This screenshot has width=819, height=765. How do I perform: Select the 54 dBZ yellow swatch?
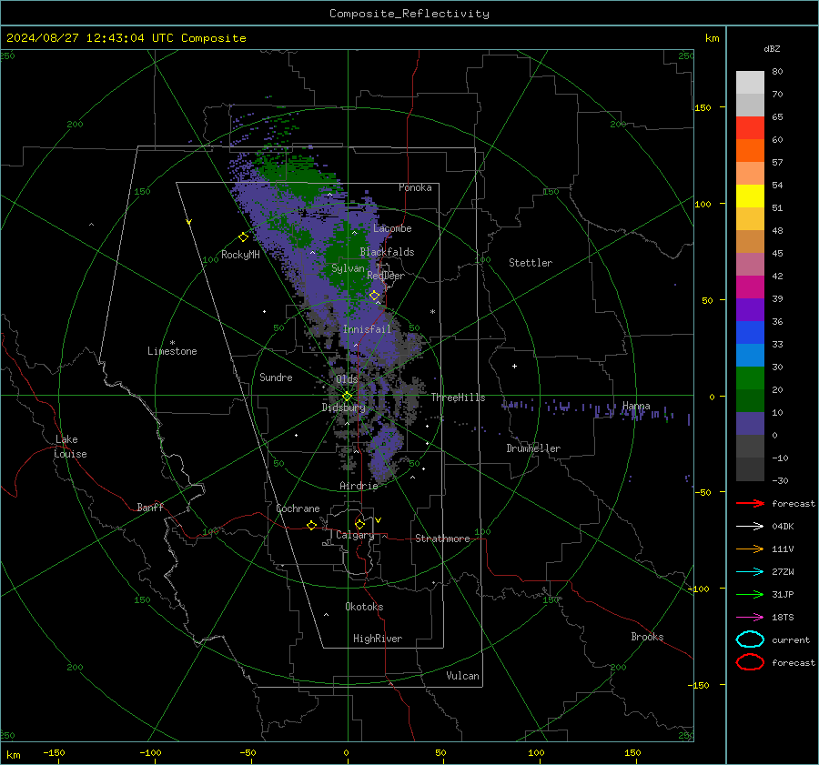click(750, 196)
